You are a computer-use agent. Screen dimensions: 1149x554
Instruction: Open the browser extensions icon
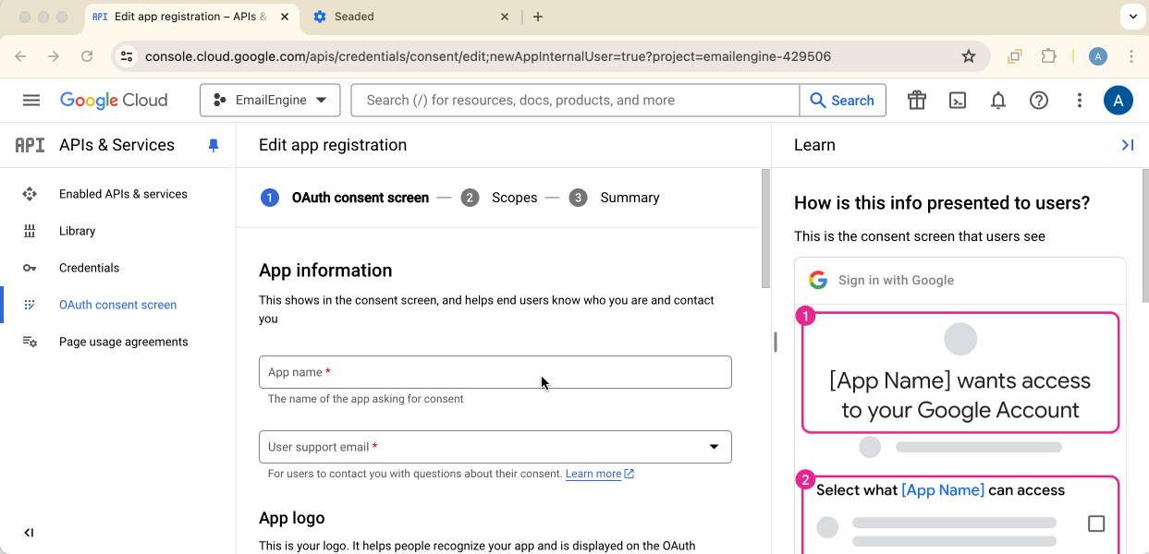pyautogui.click(x=1048, y=56)
